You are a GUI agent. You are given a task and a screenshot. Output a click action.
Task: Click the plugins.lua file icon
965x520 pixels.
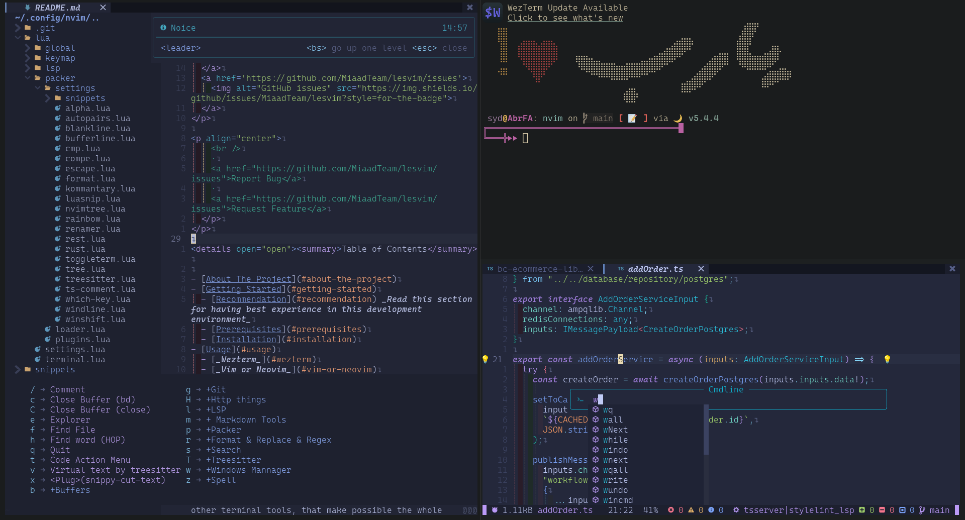point(48,339)
